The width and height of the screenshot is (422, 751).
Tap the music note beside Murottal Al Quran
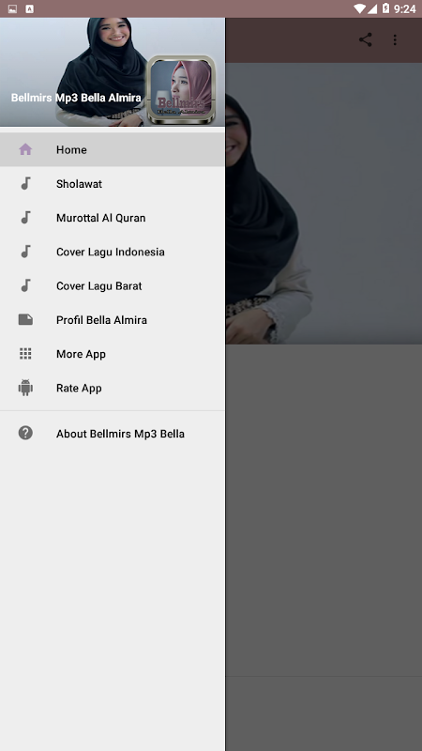click(x=25, y=218)
